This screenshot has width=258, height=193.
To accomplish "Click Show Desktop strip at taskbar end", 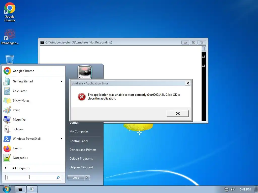I will point(256,189).
